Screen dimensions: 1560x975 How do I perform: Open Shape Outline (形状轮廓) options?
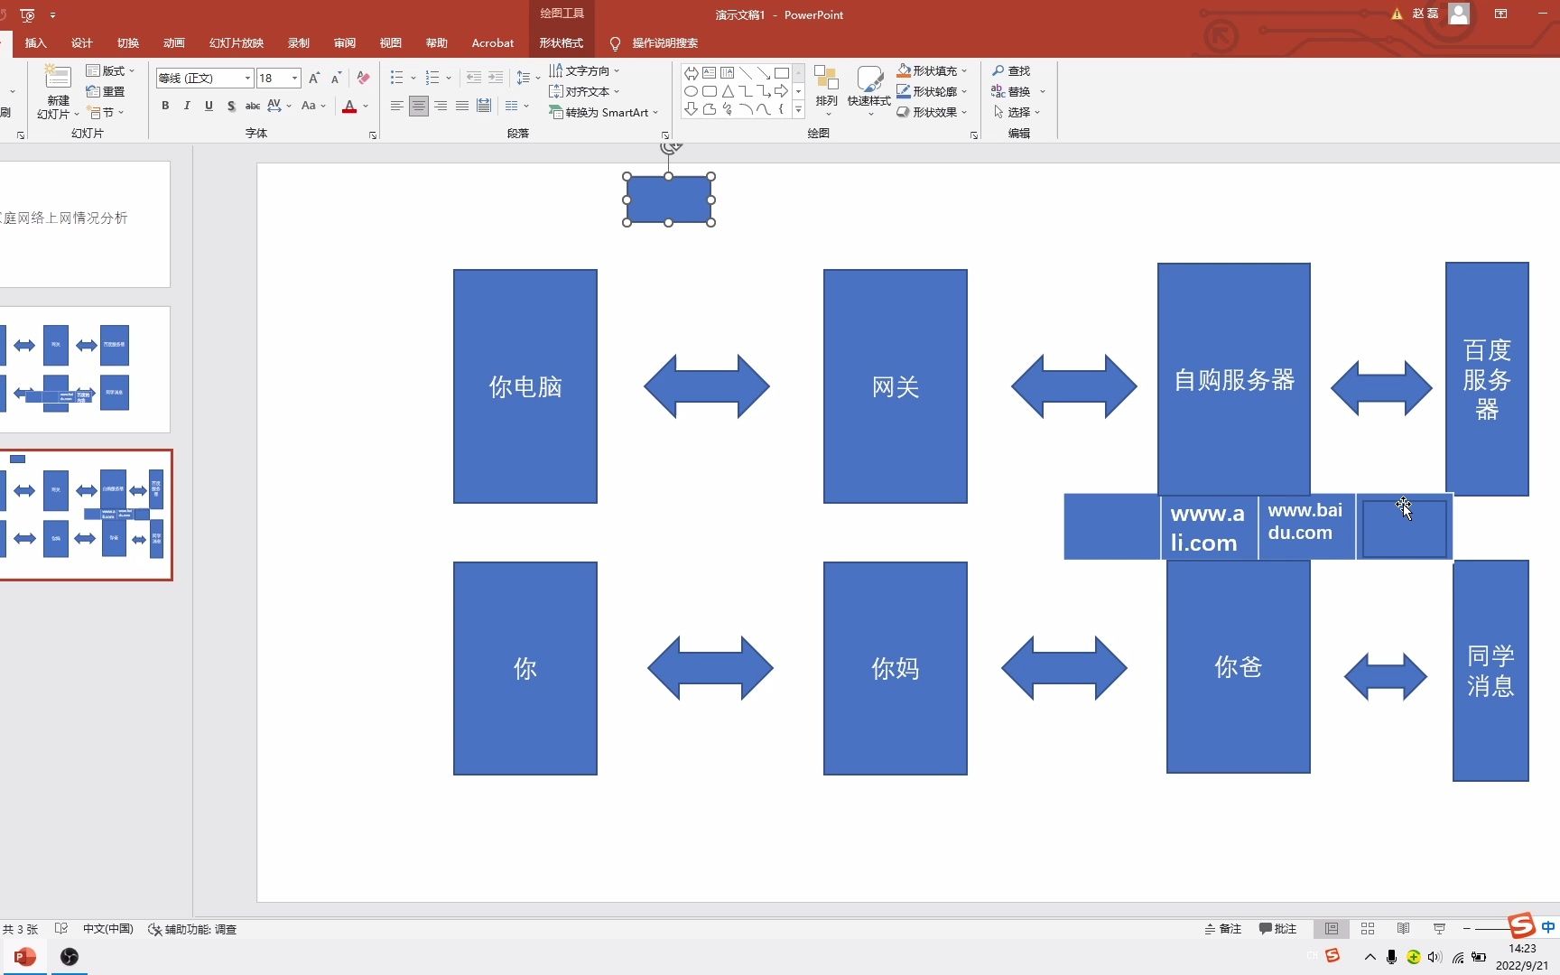932,91
